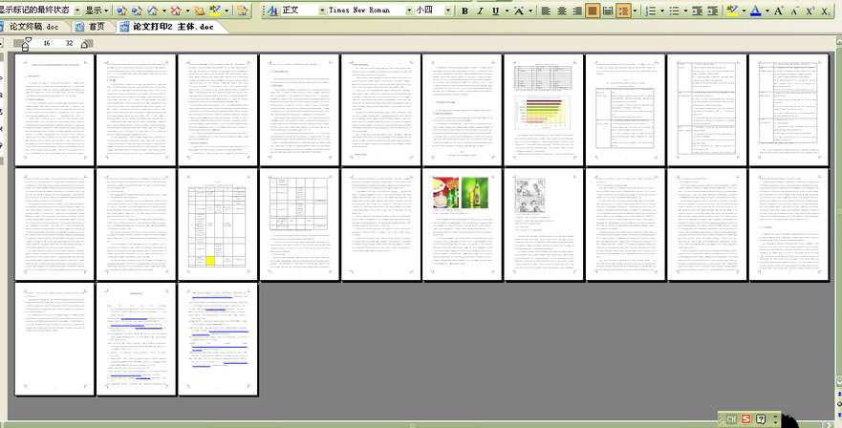
Task: Open the accept revision dropdown arrow
Action: (x=163, y=11)
